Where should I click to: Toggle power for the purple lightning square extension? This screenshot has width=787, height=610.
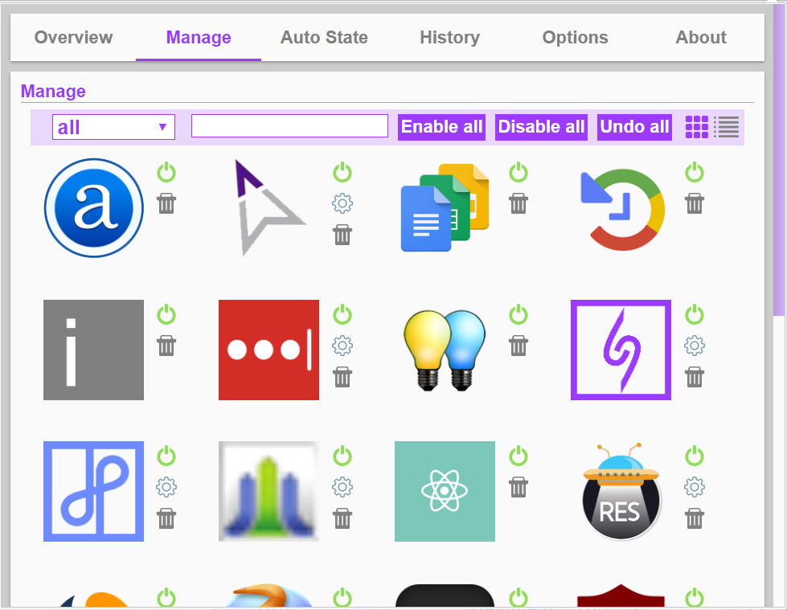(x=695, y=314)
